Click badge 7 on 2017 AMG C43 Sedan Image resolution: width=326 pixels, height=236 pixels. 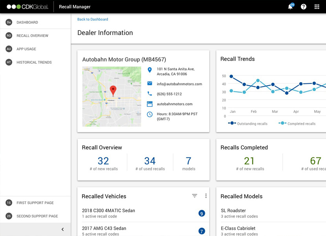tap(201, 231)
